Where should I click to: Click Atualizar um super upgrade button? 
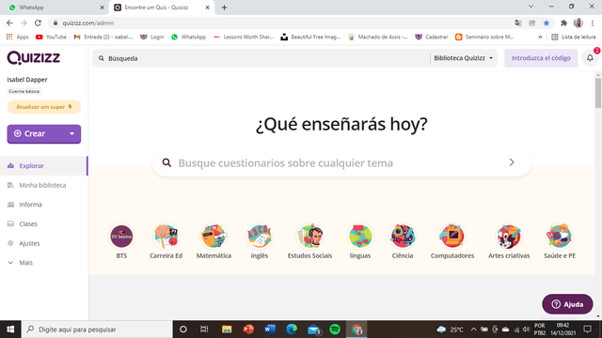click(x=44, y=107)
